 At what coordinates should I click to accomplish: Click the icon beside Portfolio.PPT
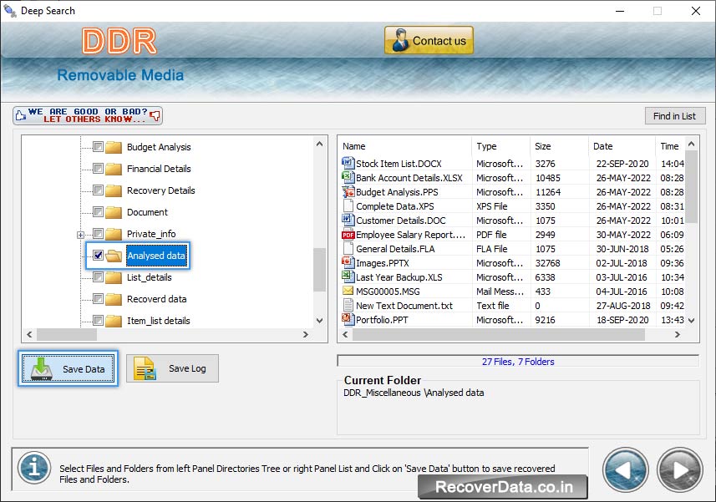348,319
